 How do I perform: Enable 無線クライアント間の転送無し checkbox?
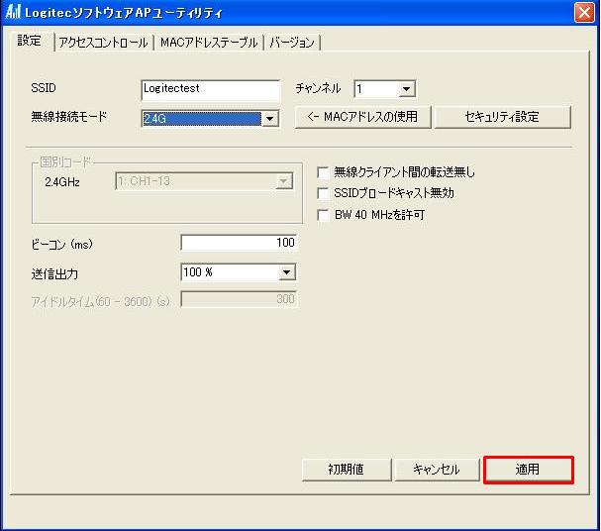coord(324,172)
